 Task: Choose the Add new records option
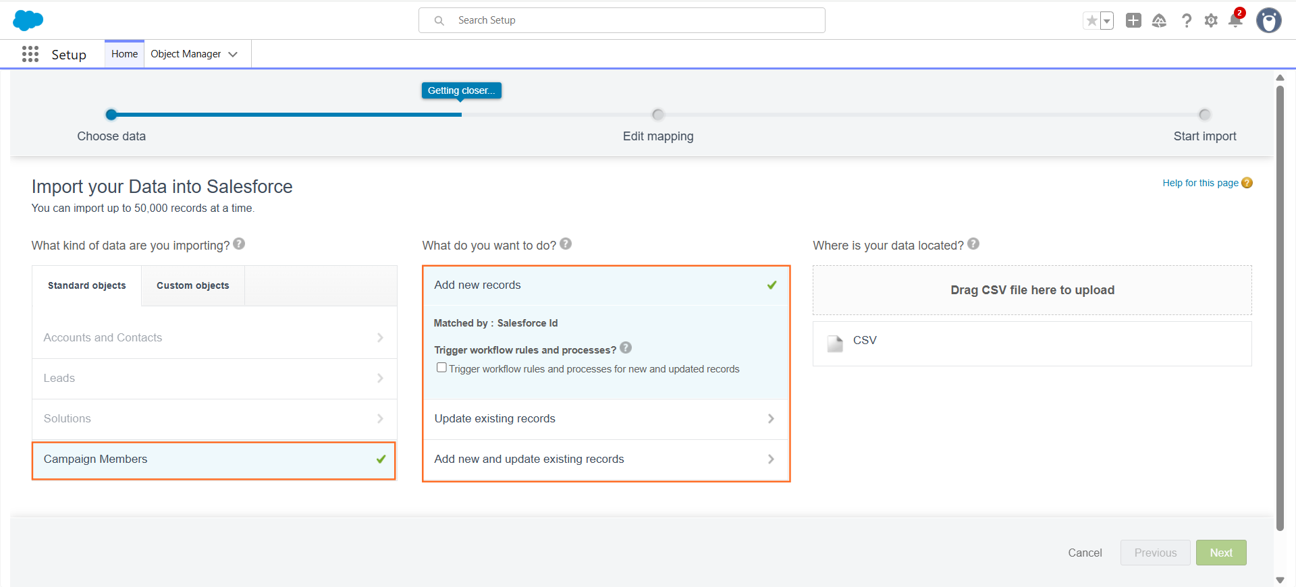[606, 285]
